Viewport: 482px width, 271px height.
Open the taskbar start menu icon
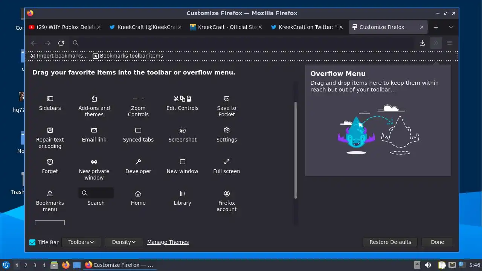click(6, 265)
